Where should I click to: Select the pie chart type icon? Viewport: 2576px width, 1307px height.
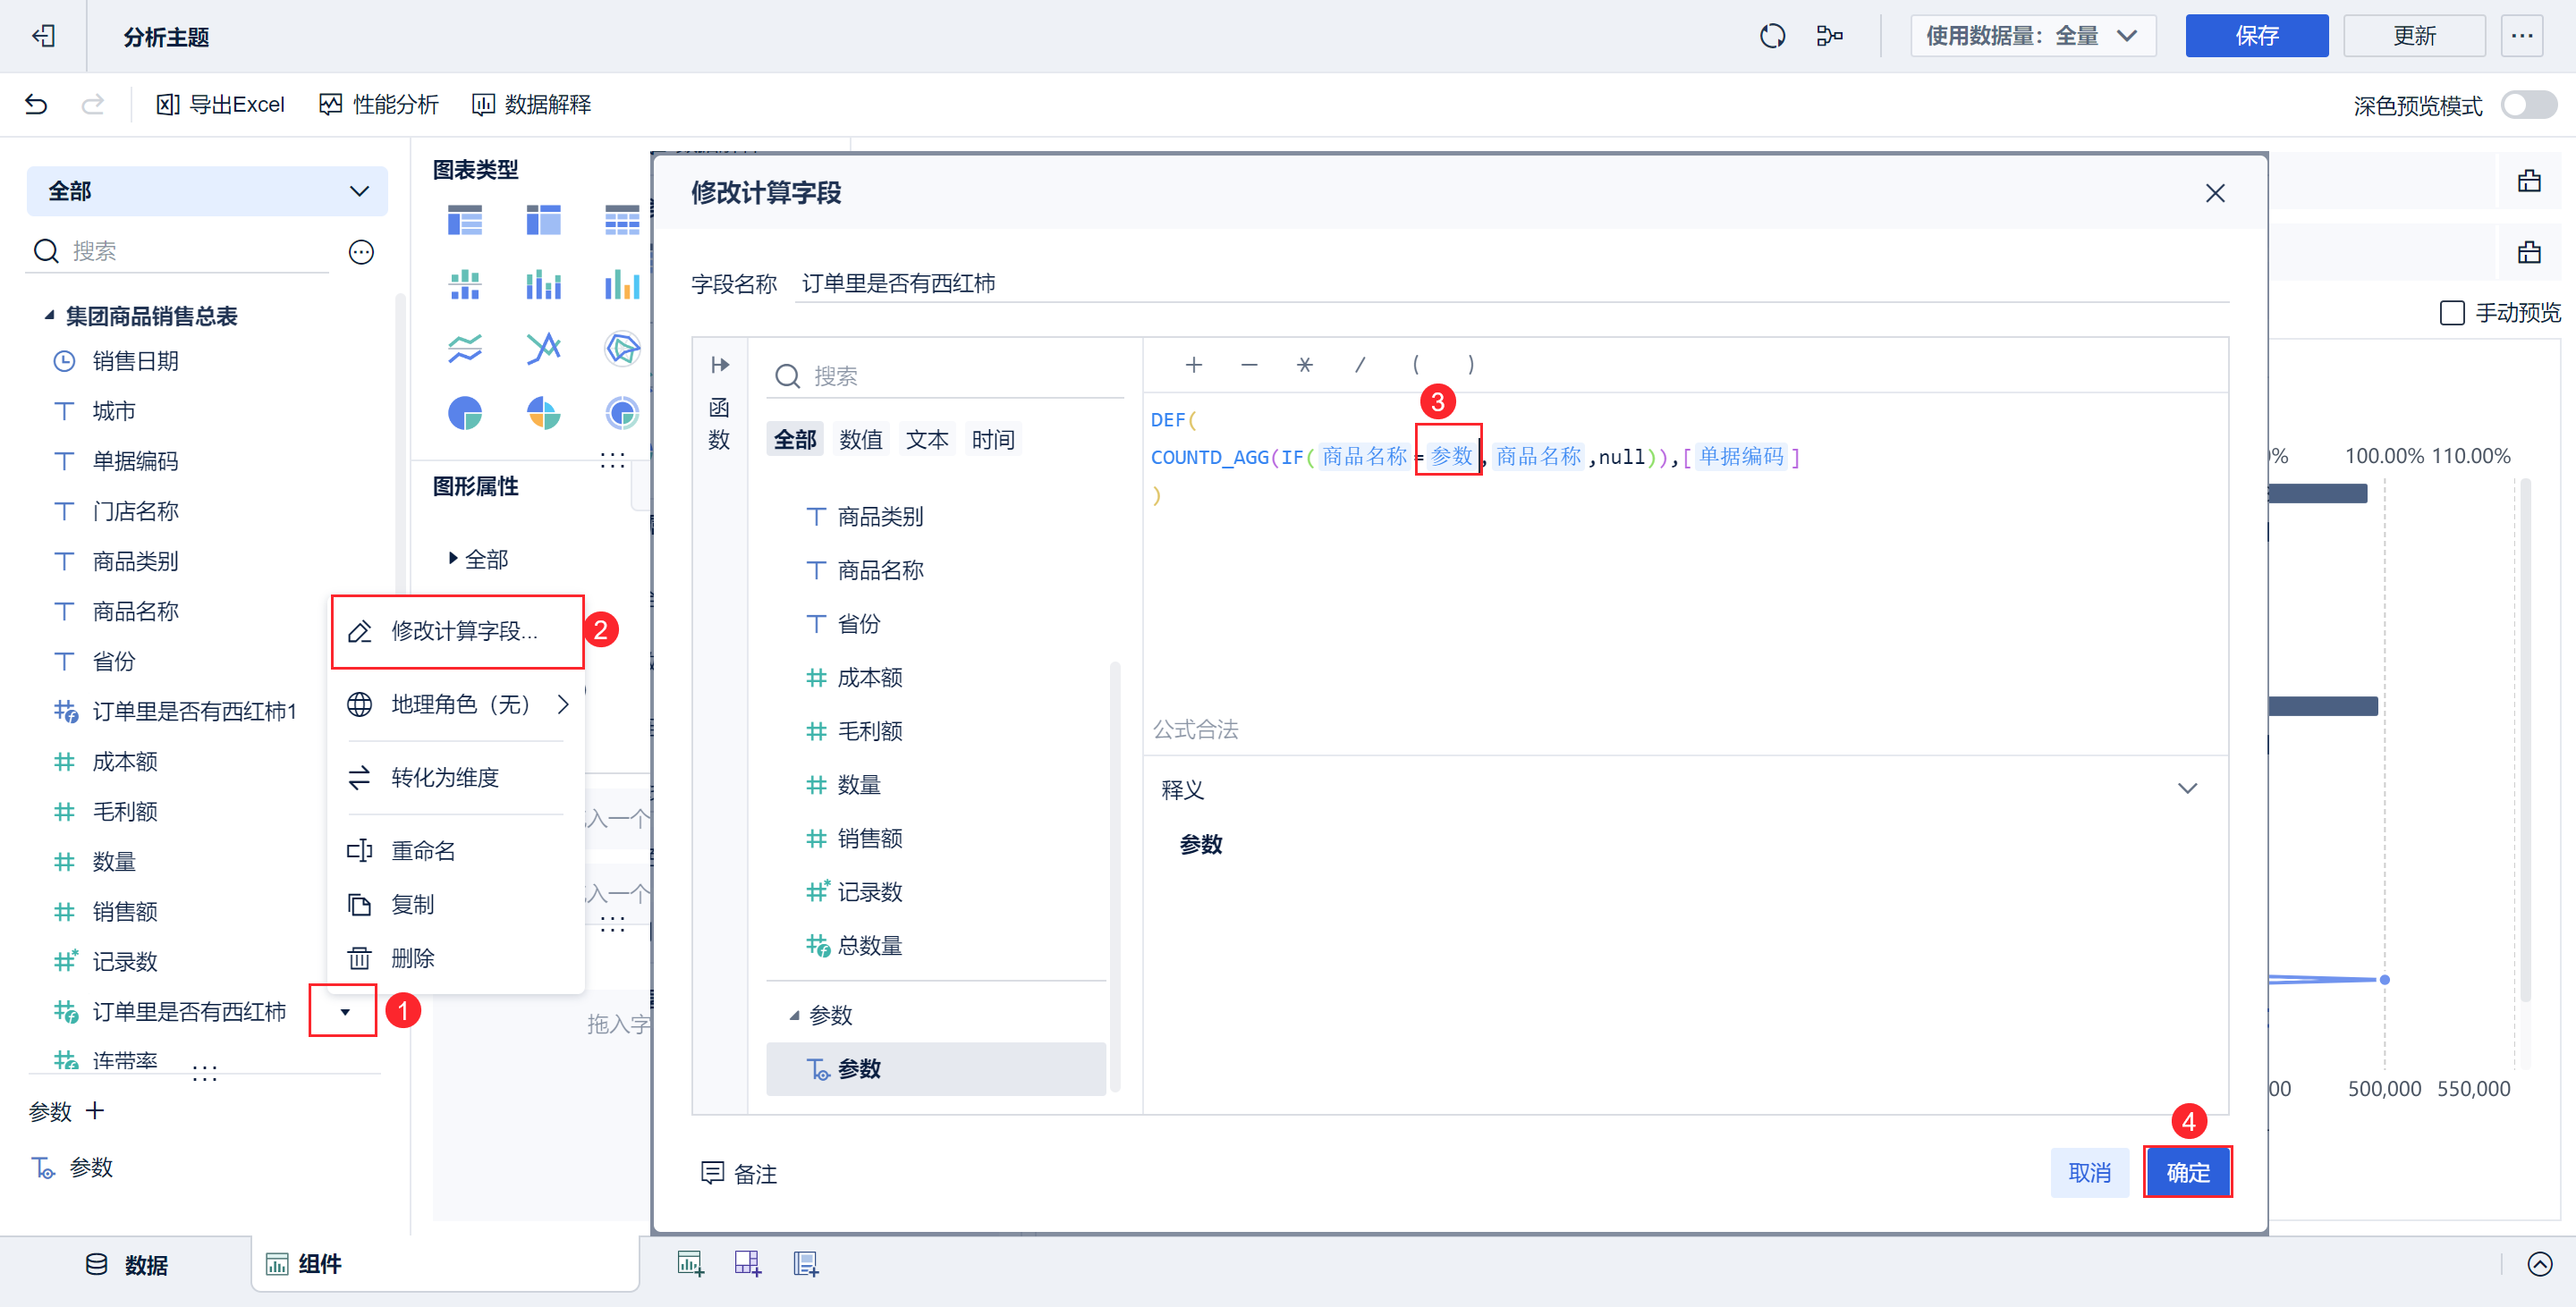(x=464, y=413)
